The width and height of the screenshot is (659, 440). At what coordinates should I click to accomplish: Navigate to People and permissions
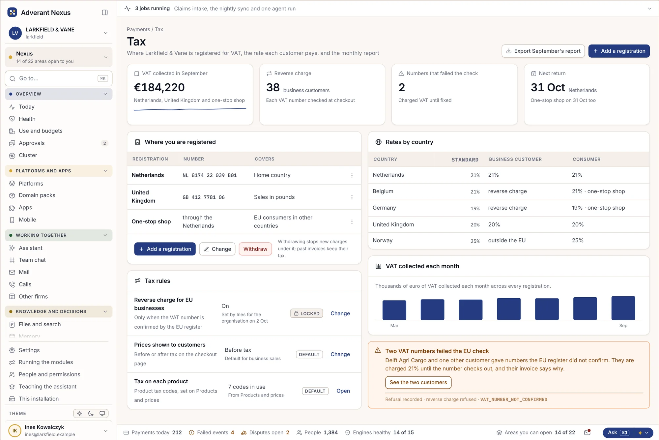(x=59, y=374)
